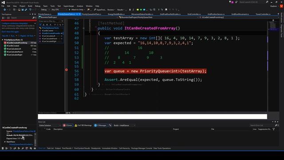Open the BoomtrixTestProject navigation dropdown
The height and width of the screenshot is (160, 284).
(x=78, y=17)
